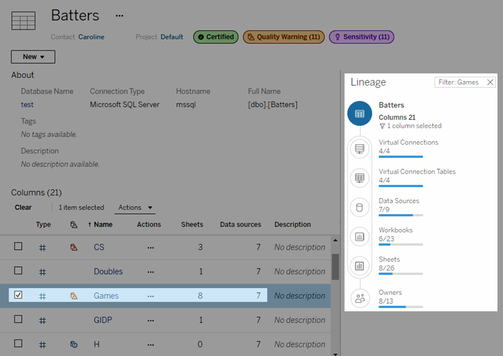Open the Caroline contact link
503x356 pixels.
[91, 37]
